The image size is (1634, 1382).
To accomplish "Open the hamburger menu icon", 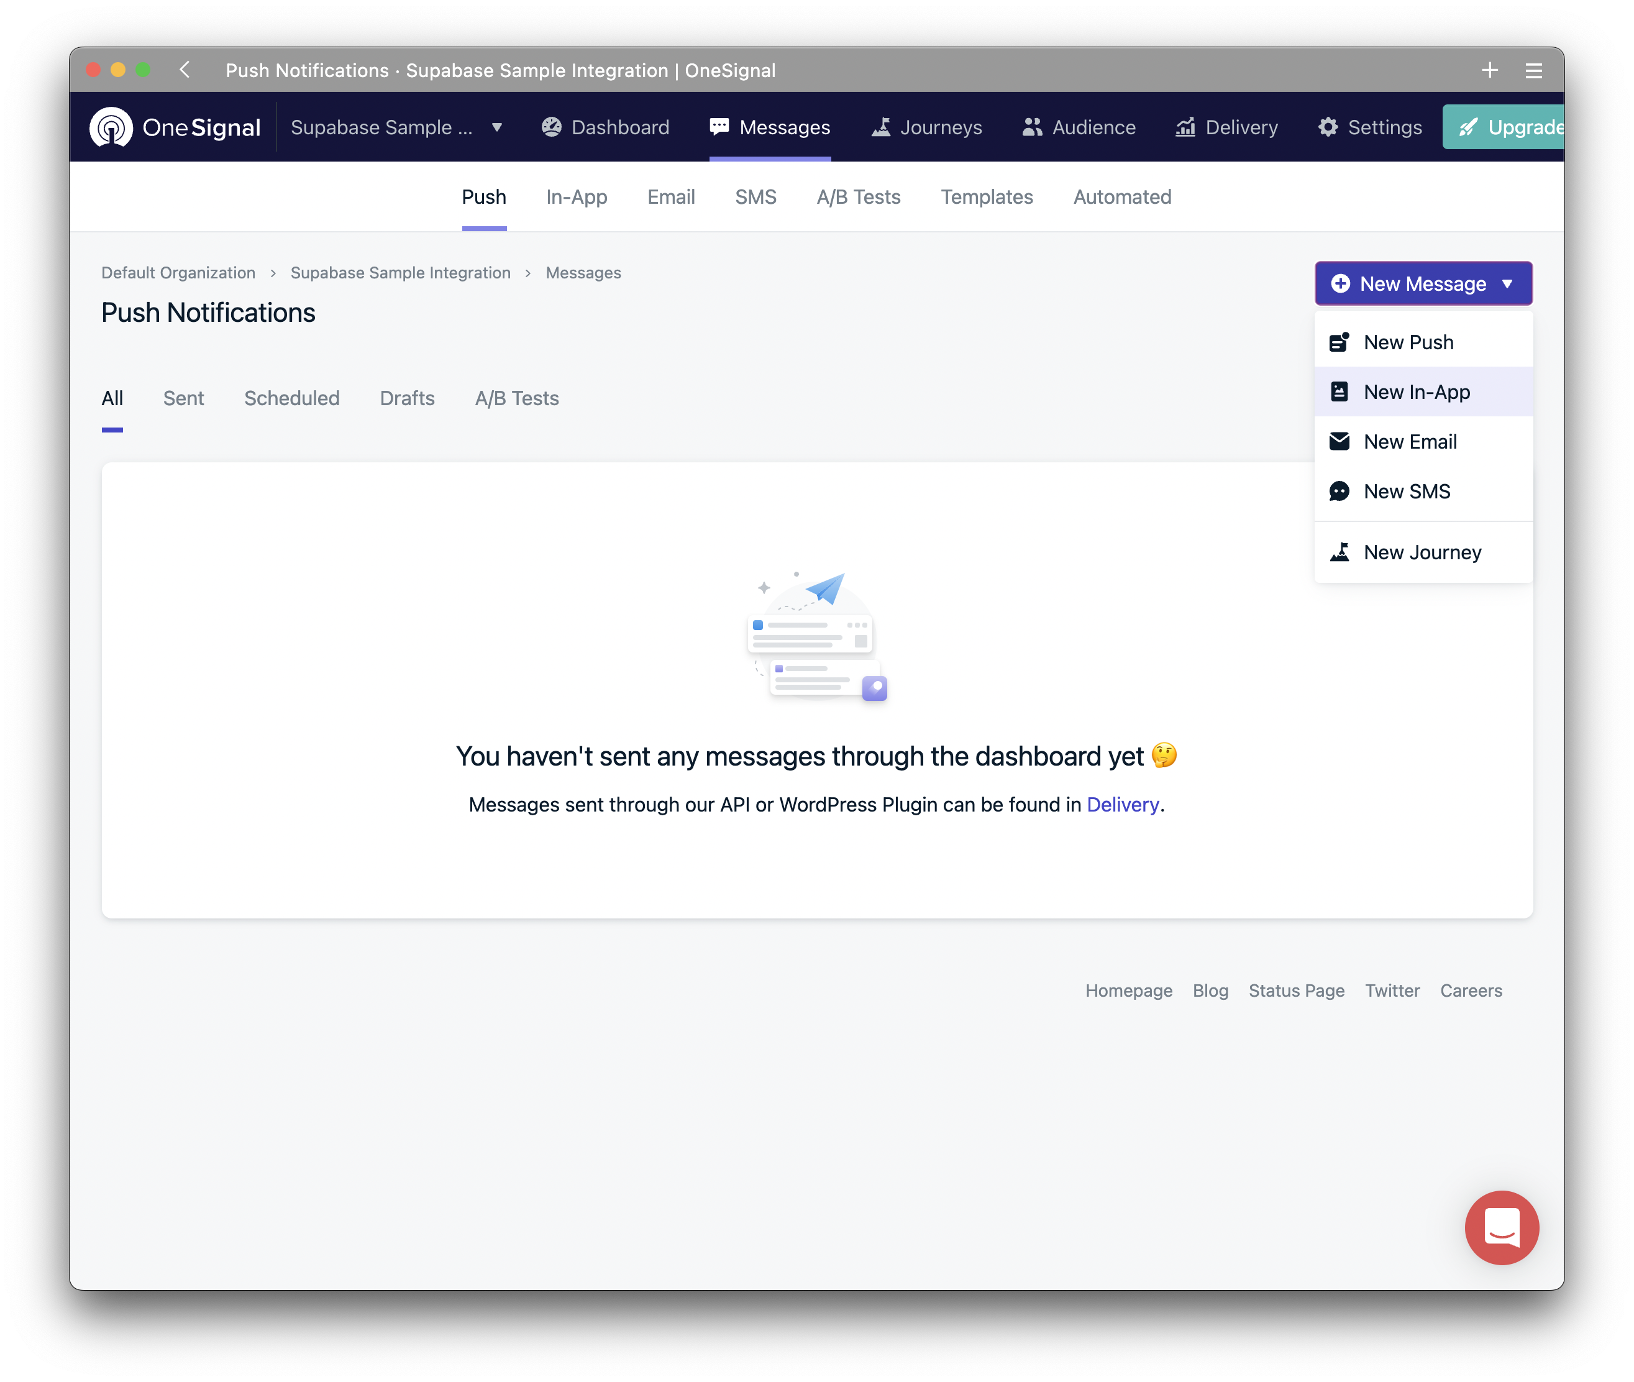I will click(x=1533, y=71).
